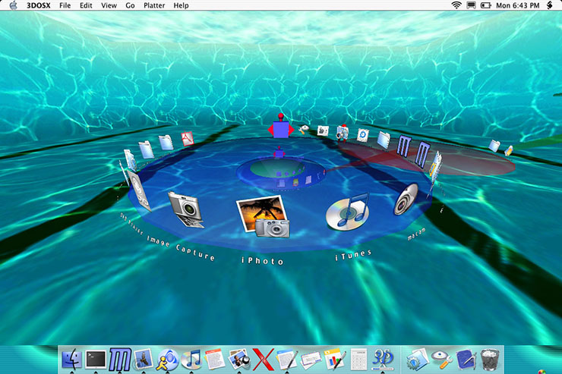This screenshot has height=374, width=562.
Task: Select the macam webcam icon on platter
Action: coord(406,199)
